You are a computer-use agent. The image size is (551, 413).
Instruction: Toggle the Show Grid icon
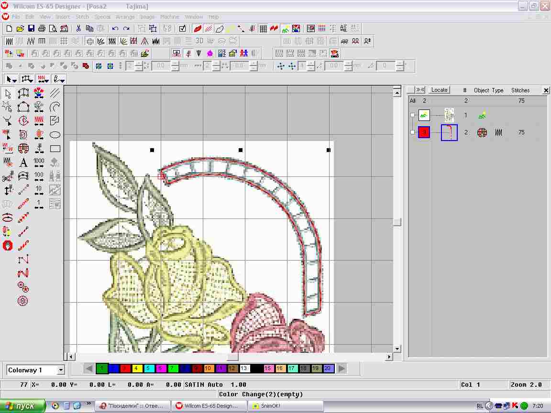click(x=263, y=29)
